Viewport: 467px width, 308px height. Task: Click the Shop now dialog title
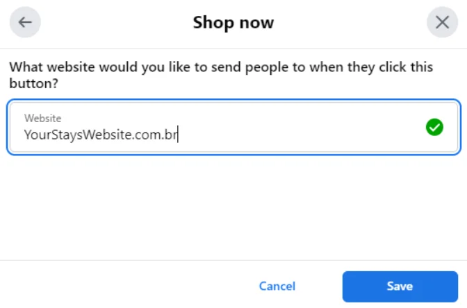click(233, 22)
